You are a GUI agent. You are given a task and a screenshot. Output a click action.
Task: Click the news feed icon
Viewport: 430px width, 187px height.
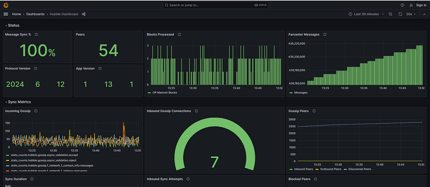pyautogui.click(x=411, y=5)
